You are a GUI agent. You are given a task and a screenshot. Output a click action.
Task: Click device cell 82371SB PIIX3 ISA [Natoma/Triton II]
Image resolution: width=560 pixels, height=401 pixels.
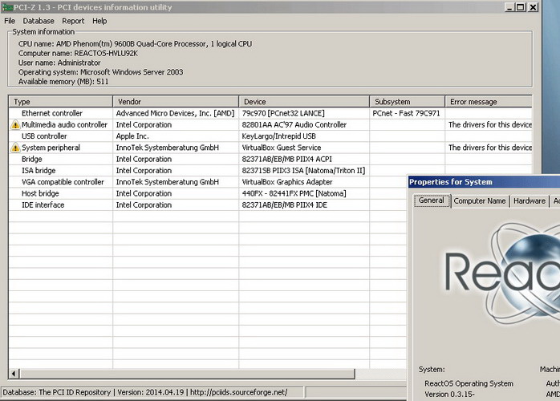click(x=303, y=171)
